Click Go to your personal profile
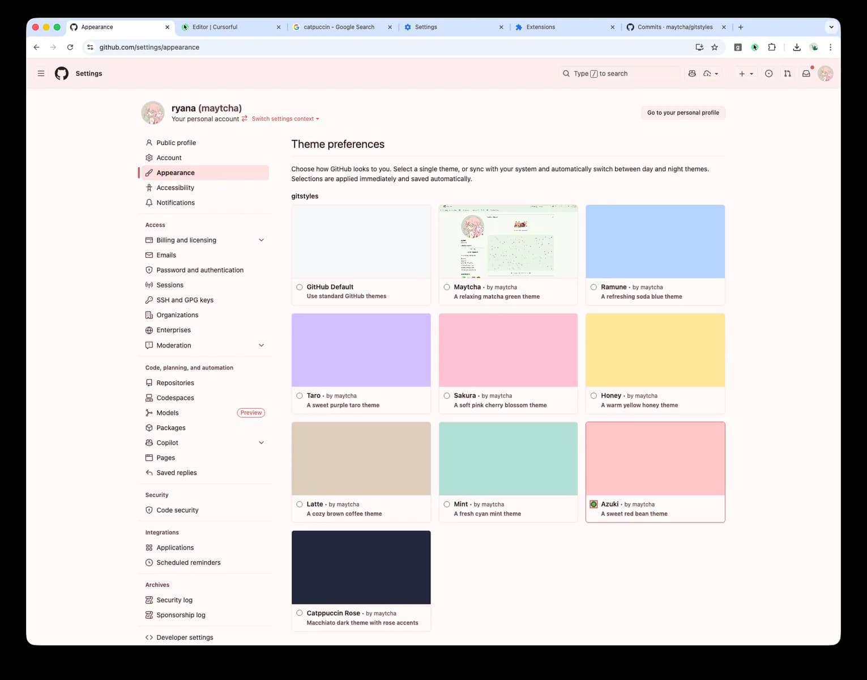This screenshot has height=680, width=867. coord(683,113)
